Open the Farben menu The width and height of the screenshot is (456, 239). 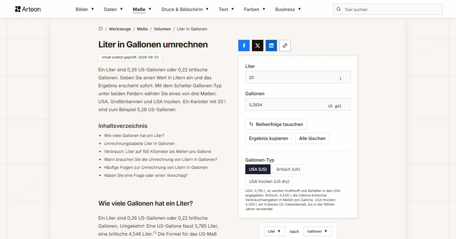(255, 9)
